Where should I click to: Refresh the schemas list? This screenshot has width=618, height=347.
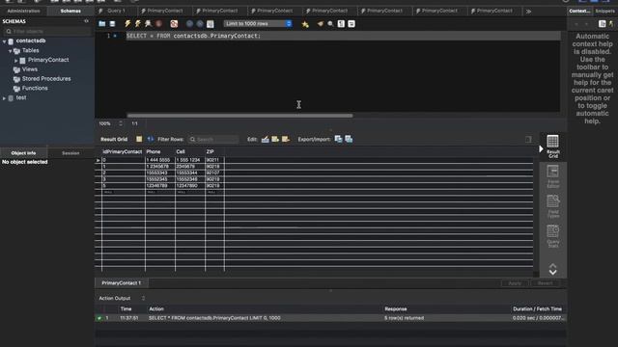[x=86, y=21]
